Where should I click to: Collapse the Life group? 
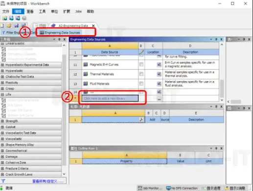(2, 94)
